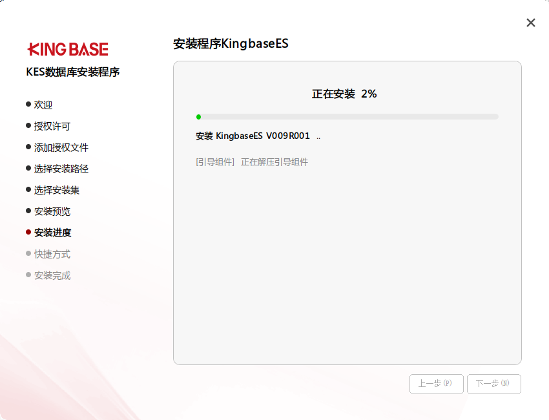Click the red bullet beside 安装进度
Image resolution: width=549 pixels, height=420 pixels.
tap(28, 232)
